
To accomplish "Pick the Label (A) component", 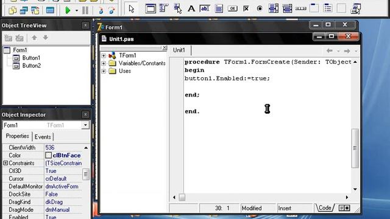I will (191, 9).
